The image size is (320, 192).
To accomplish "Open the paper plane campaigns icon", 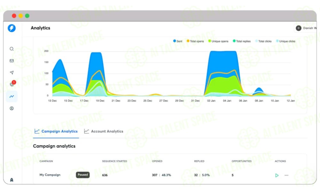I will click(12, 72).
